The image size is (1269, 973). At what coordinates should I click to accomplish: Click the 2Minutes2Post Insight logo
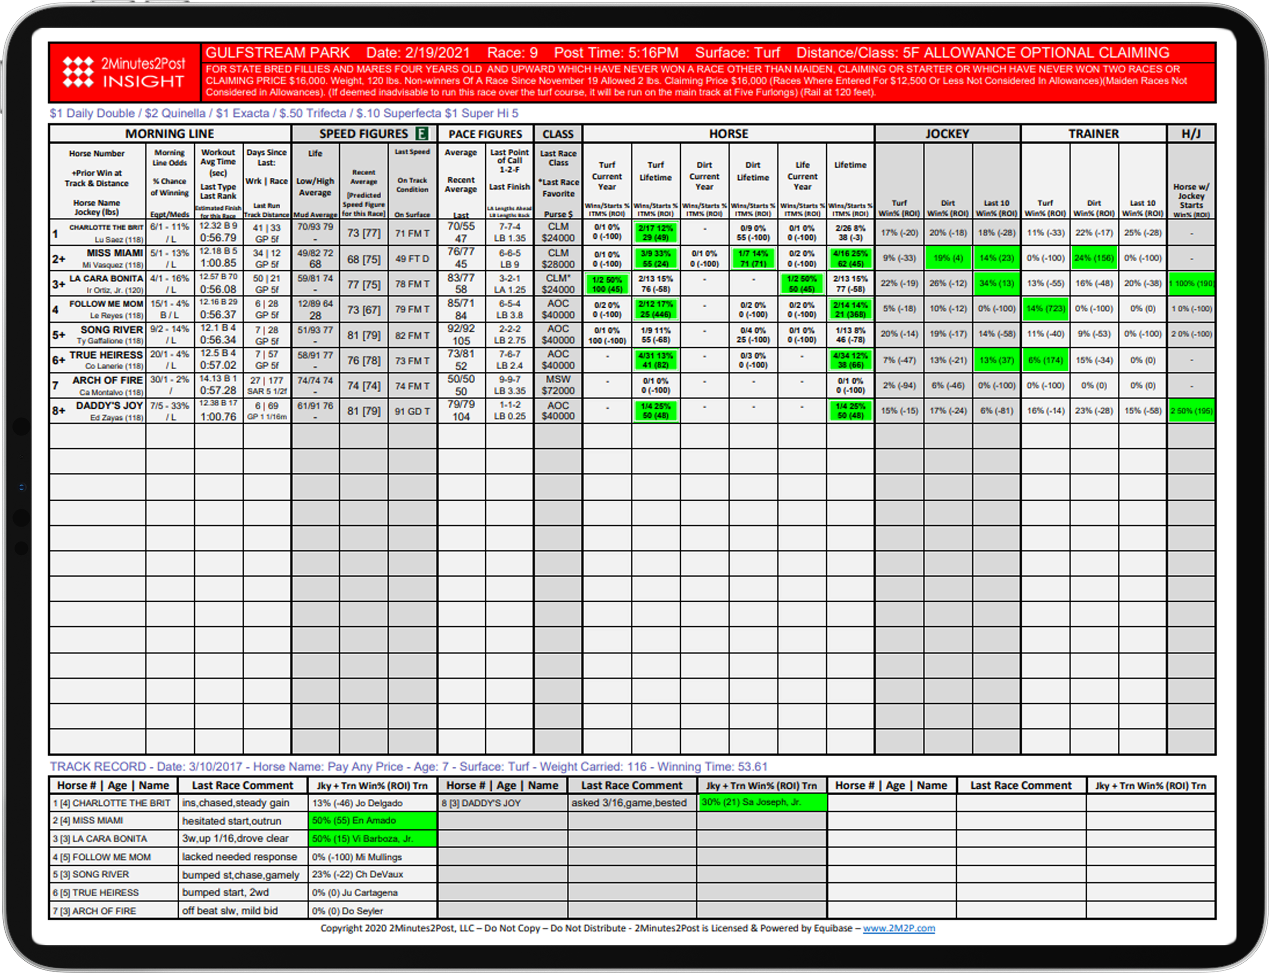coord(124,73)
